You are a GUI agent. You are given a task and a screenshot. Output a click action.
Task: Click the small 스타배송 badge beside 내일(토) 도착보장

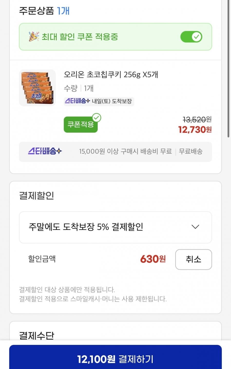(x=77, y=101)
